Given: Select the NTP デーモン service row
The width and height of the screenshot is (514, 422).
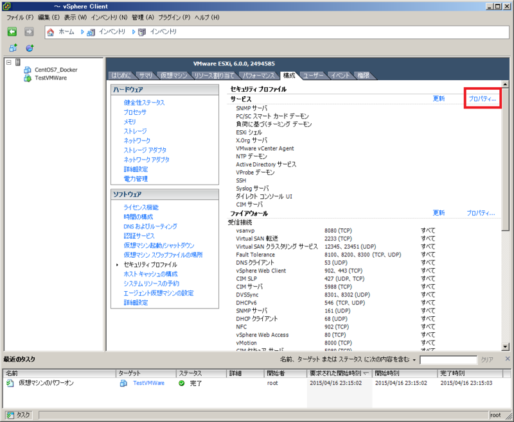Looking at the screenshot, I should click(x=251, y=156).
